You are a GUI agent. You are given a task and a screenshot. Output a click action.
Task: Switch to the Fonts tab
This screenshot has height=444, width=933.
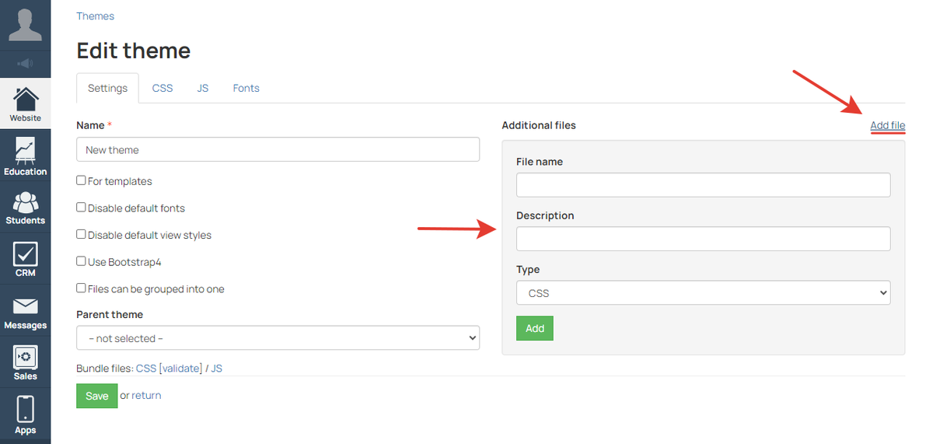coord(246,88)
